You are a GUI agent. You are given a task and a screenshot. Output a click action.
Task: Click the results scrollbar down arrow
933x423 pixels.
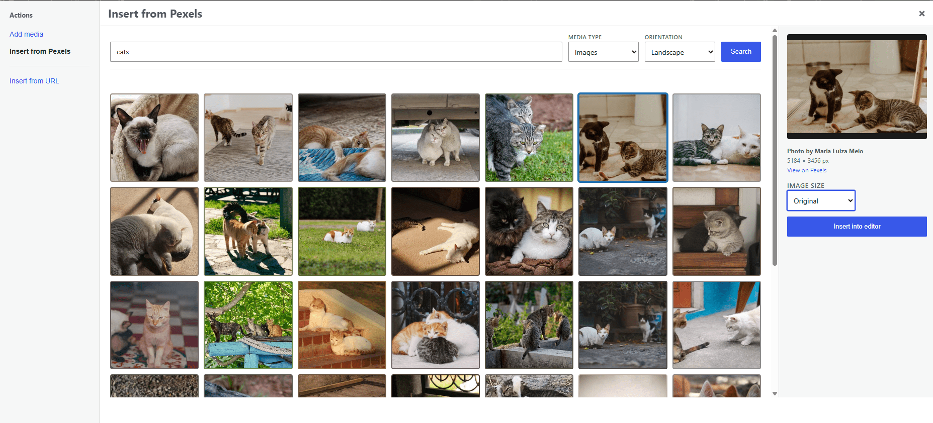pos(775,393)
